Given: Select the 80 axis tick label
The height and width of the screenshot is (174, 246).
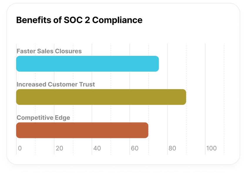Looking at the screenshot, I should pyautogui.click(x=172, y=148).
